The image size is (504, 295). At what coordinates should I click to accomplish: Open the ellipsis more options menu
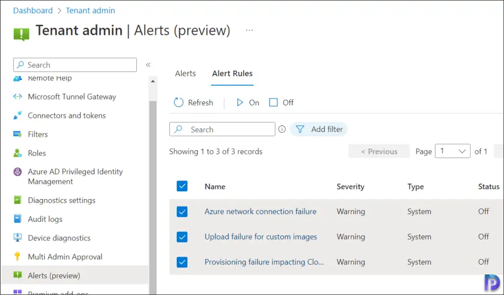coord(250,30)
